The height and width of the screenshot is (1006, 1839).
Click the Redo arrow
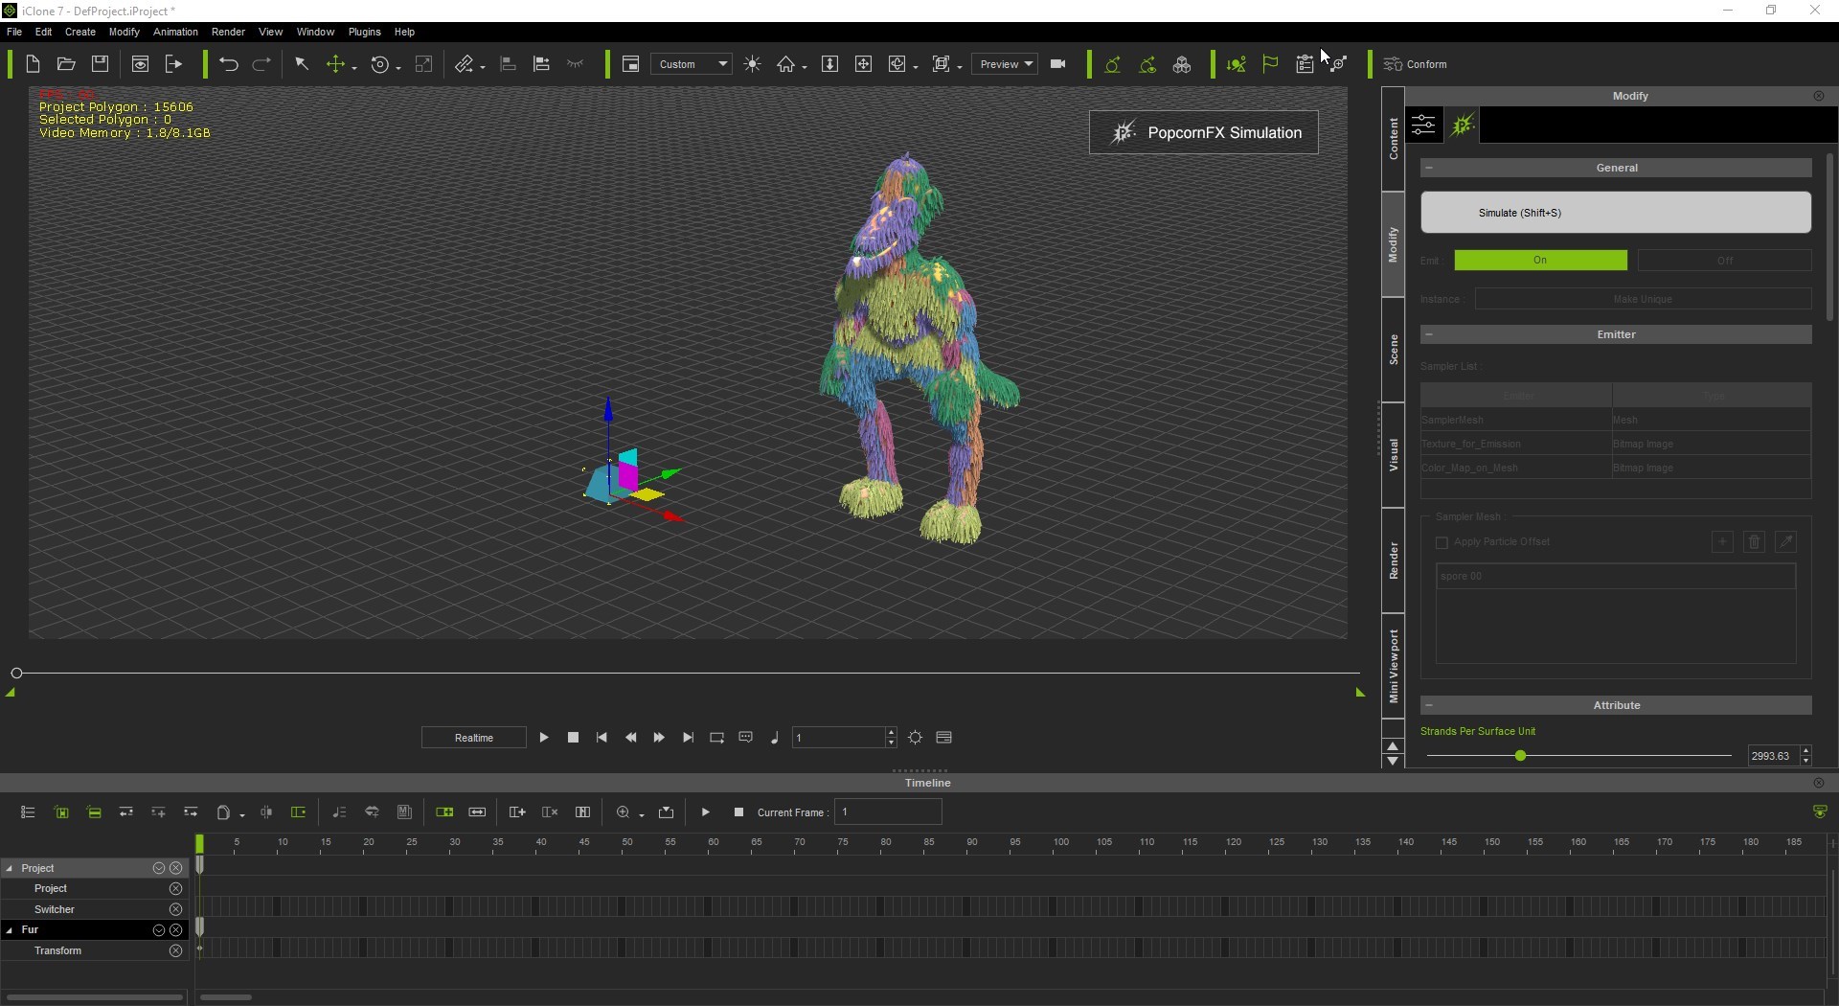[261, 64]
